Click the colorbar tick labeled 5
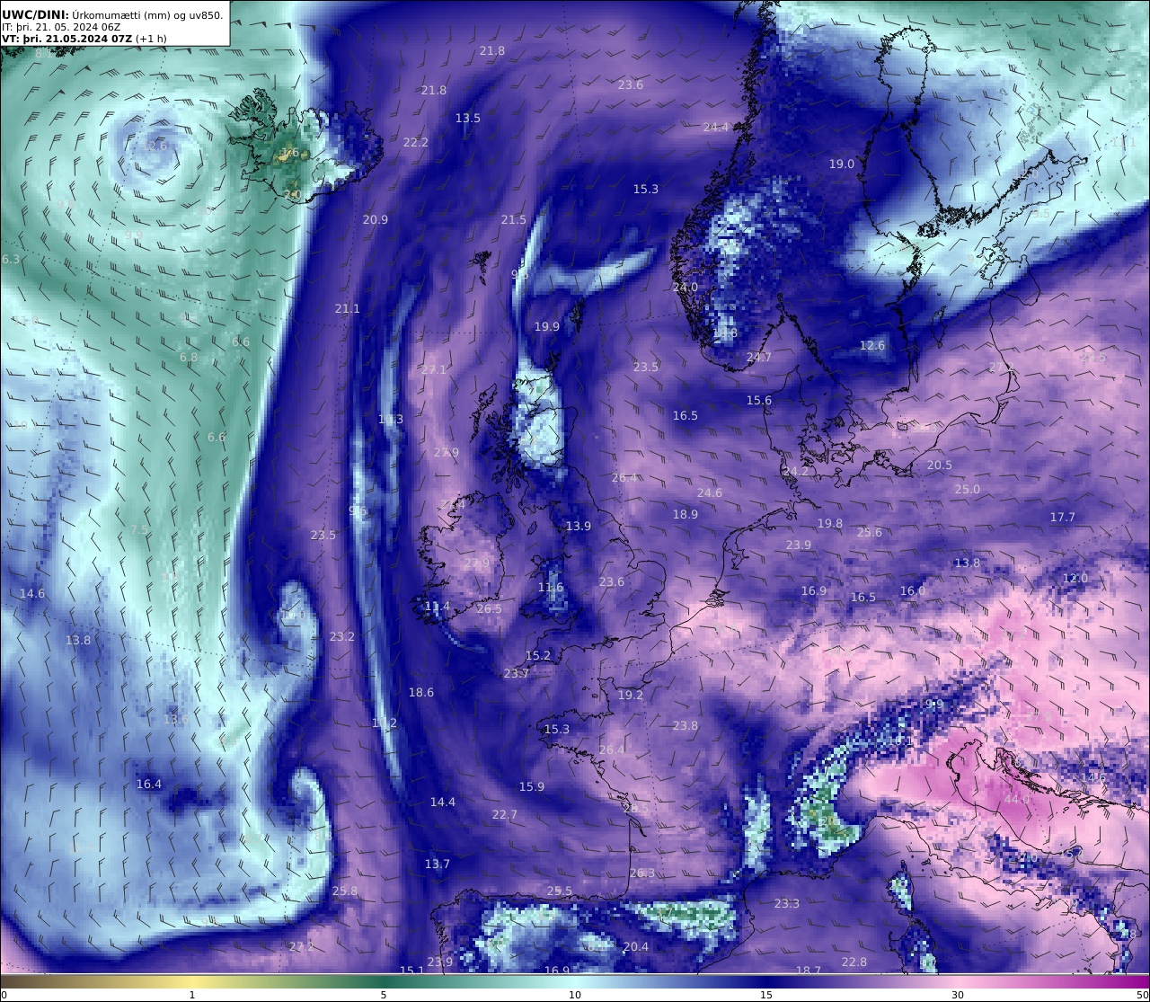The width and height of the screenshot is (1150, 1002). pos(384,995)
